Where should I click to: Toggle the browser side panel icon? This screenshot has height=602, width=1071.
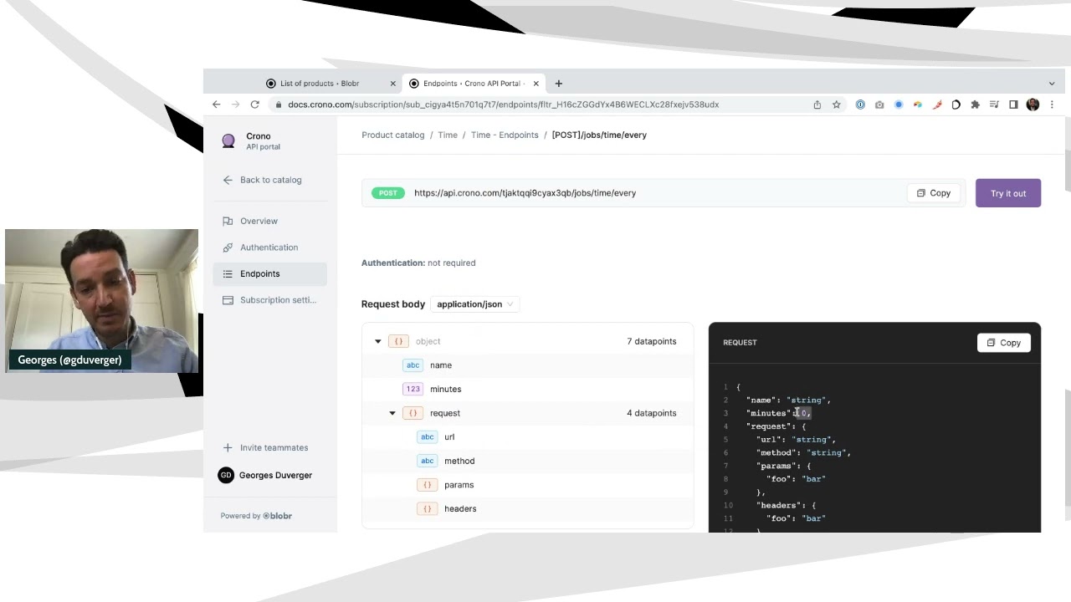tap(1013, 105)
